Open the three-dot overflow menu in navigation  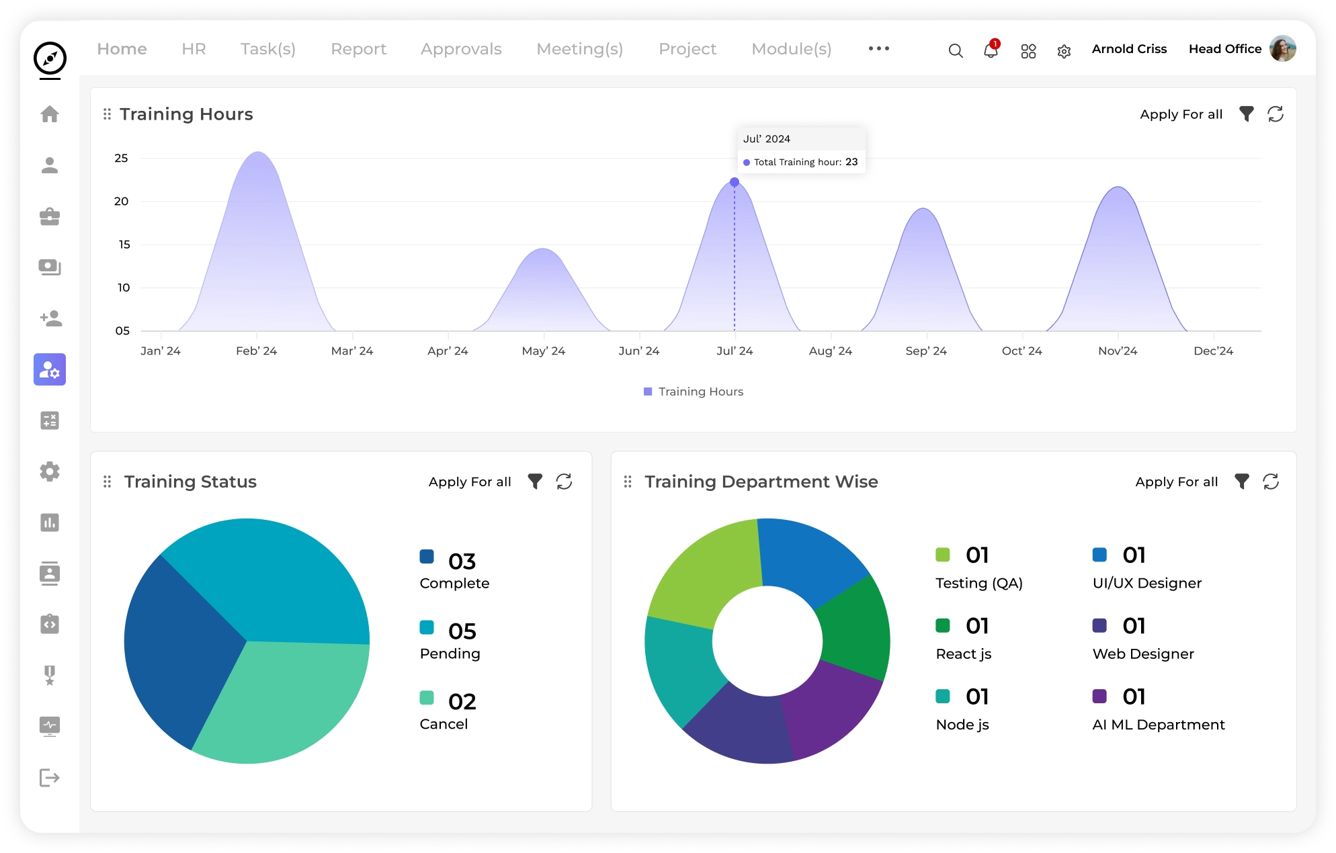[x=878, y=48]
